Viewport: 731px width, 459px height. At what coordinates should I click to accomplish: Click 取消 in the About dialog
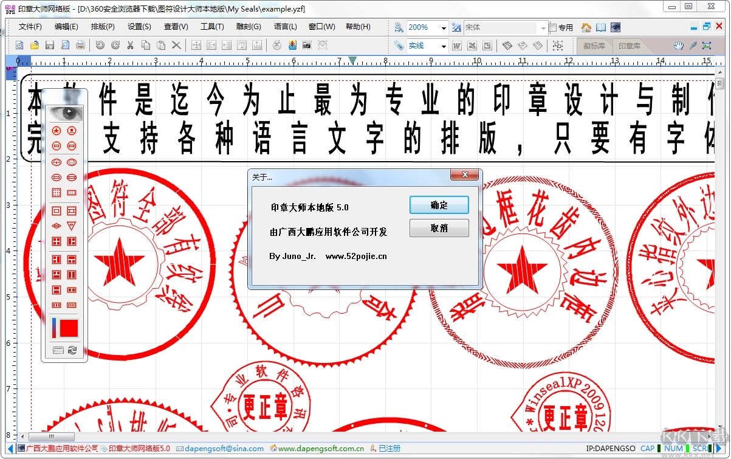point(439,228)
